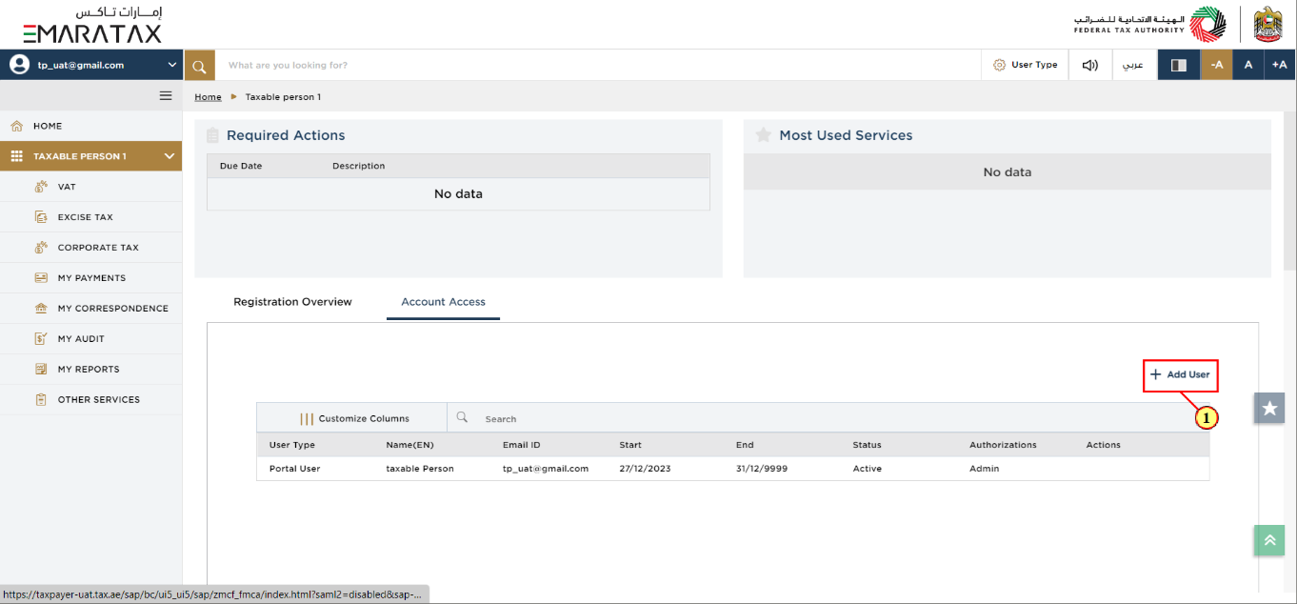Switch language to Arabic
1297x604 pixels.
point(1133,65)
